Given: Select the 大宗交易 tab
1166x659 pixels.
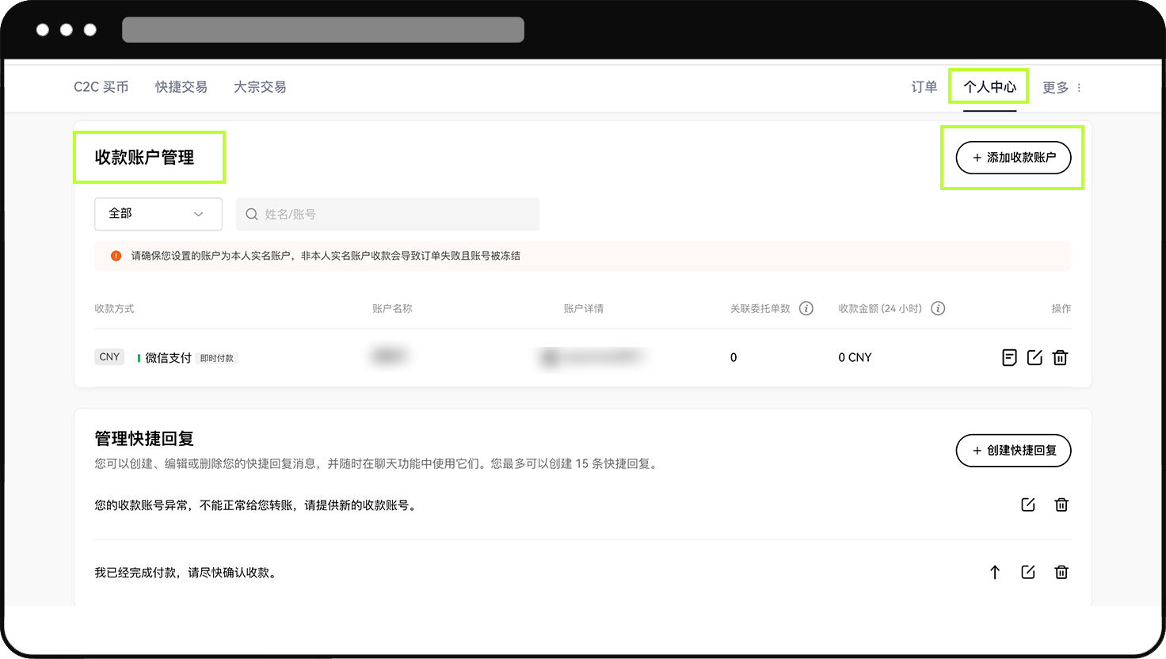Looking at the screenshot, I should pos(260,87).
